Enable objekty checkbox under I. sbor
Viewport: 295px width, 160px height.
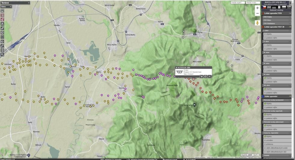pos(265,34)
